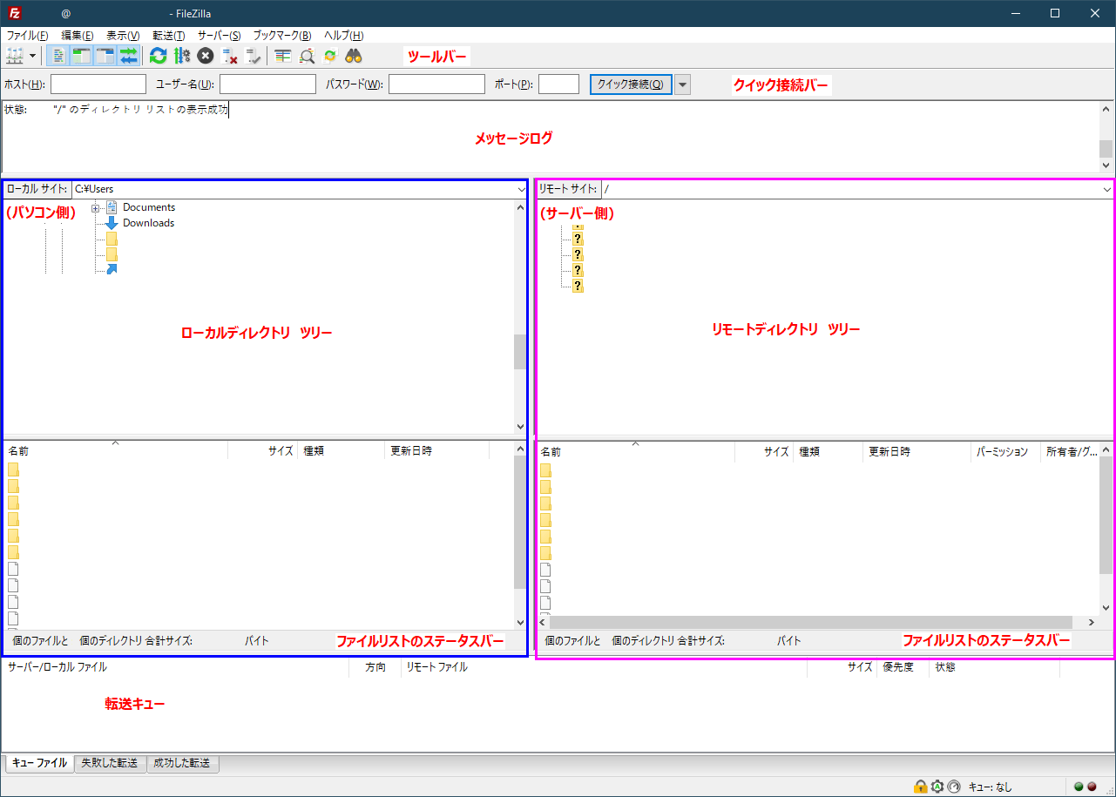
Task: Toggle processing of the transfer queue
Action: point(181,56)
